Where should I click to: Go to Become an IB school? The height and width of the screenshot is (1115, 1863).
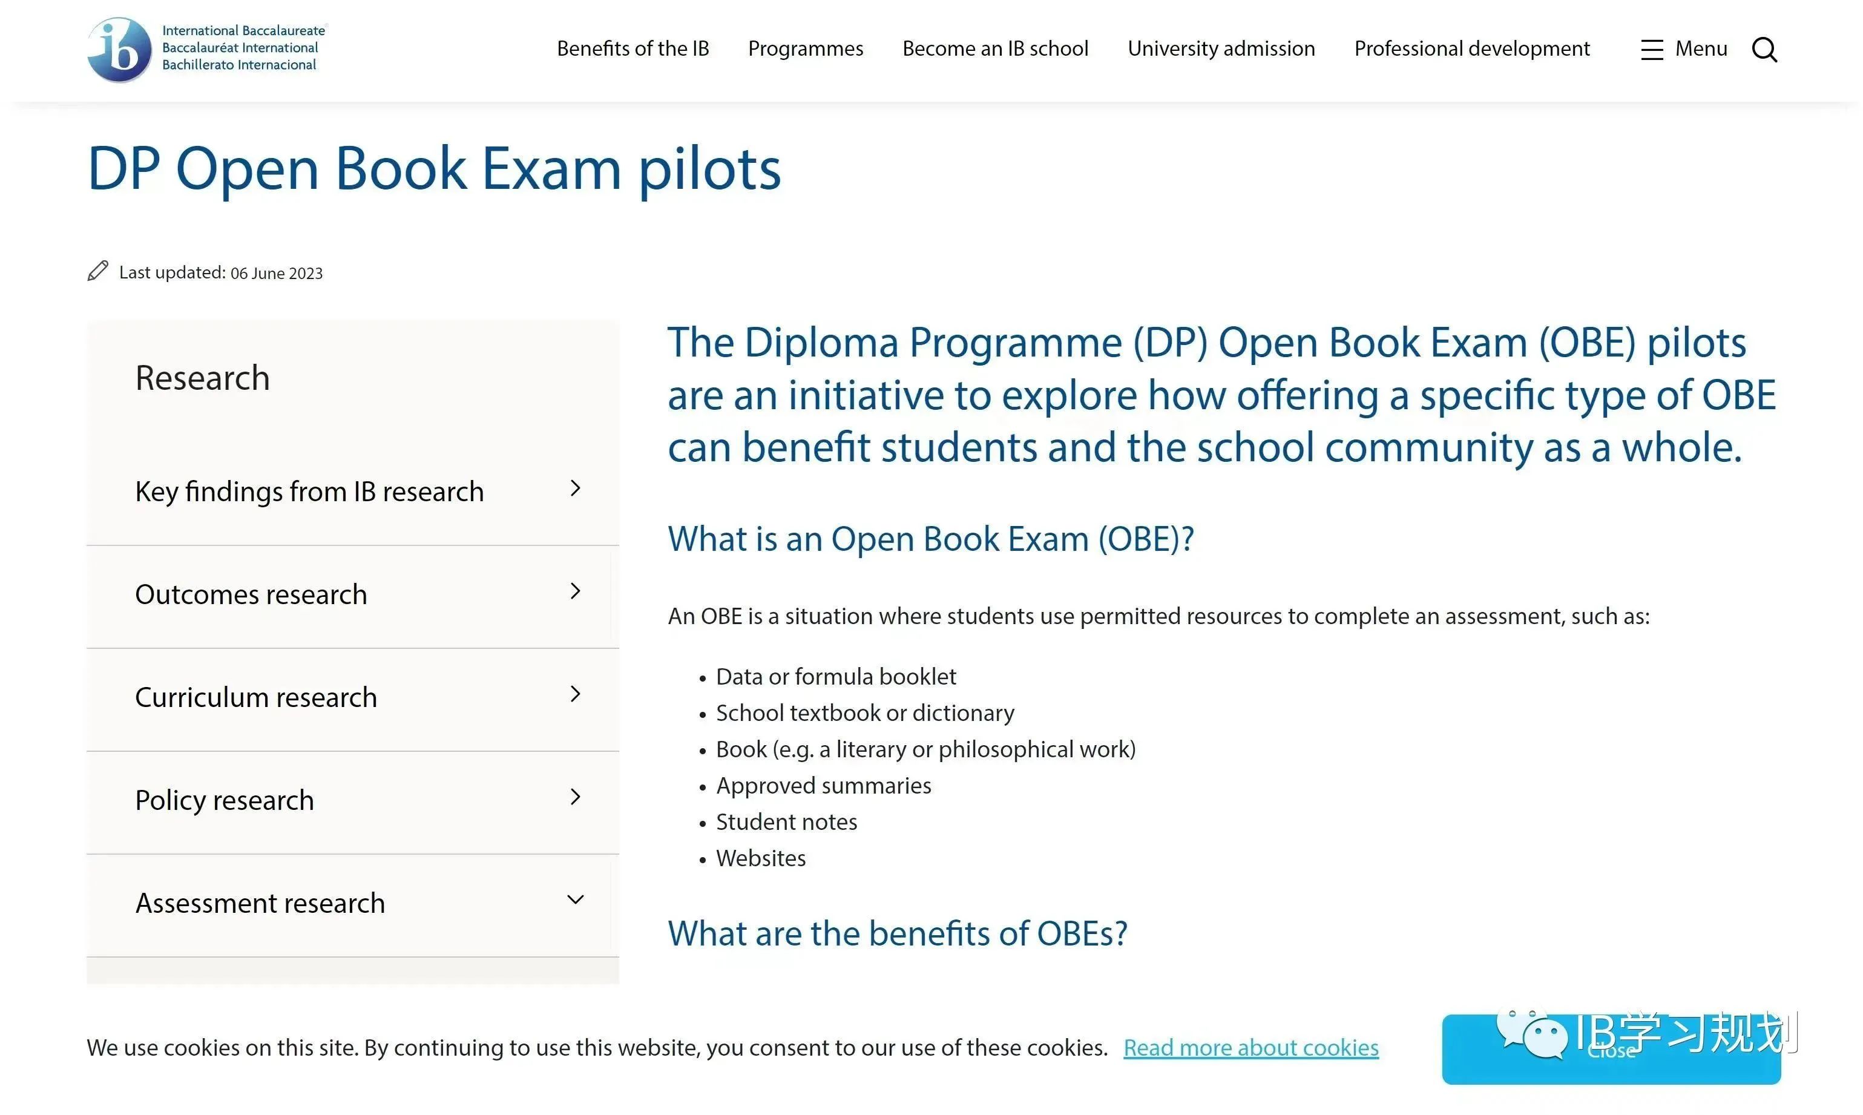(x=994, y=49)
